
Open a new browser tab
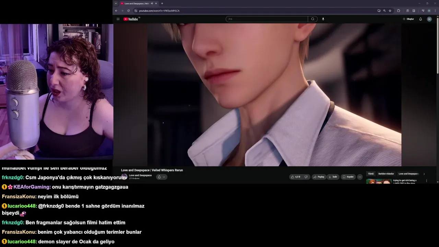pos(162,3)
